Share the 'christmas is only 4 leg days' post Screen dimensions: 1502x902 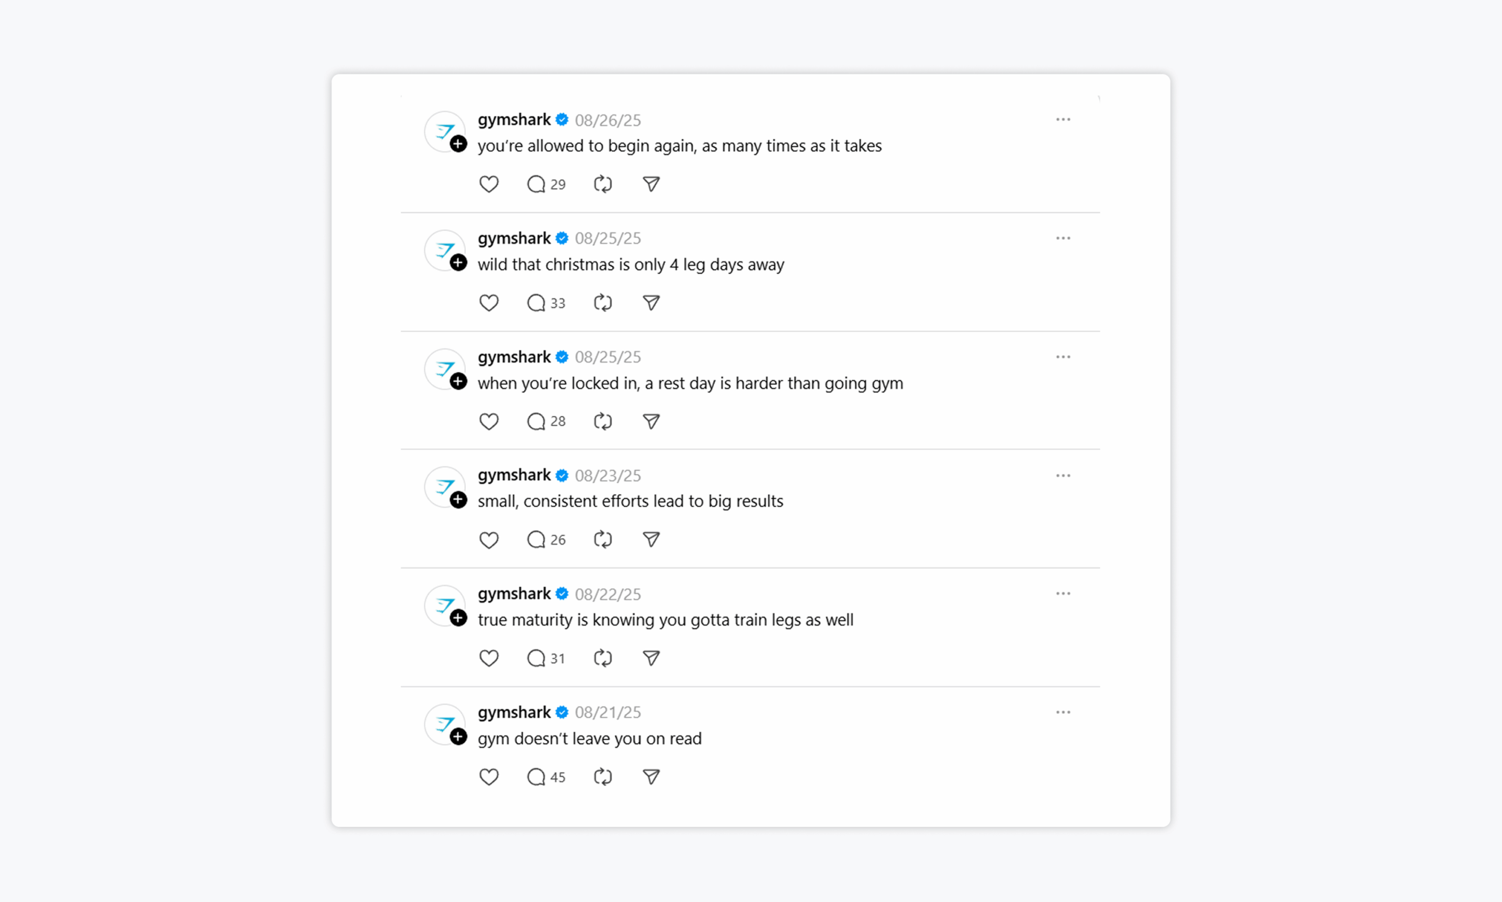click(x=651, y=303)
